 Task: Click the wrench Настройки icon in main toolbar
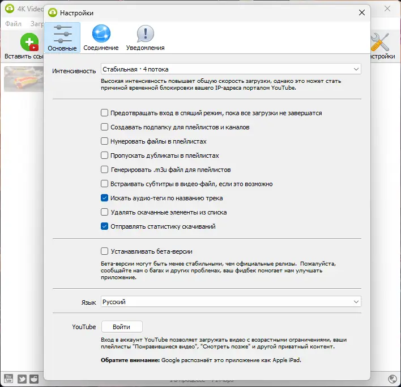point(380,42)
